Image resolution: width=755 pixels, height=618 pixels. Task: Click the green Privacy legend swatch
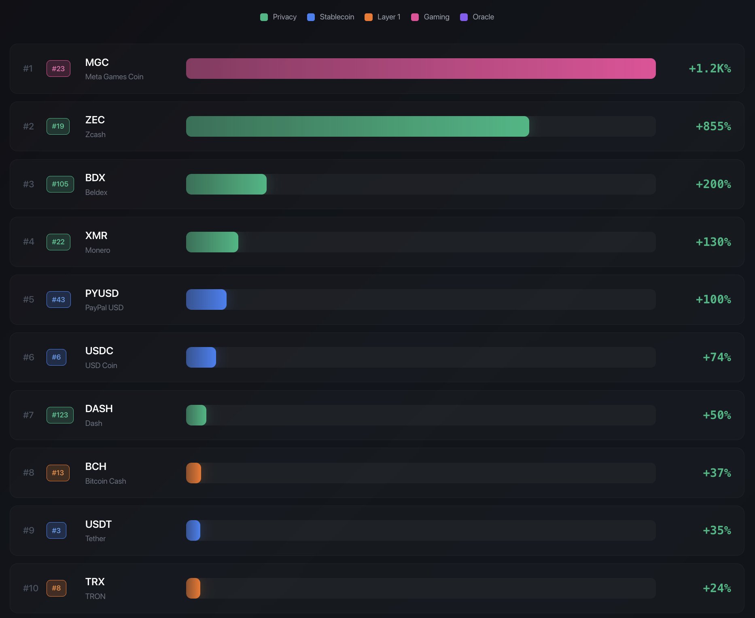click(264, 17)
